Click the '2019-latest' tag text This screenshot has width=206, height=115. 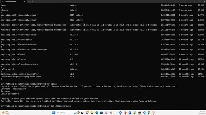(76, 15)
